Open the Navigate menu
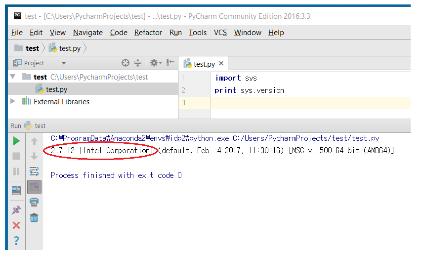Image resolution: width=422 pixels, height=255 pixels. coord(88,33)
